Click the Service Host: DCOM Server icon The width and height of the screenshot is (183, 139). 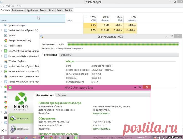pyautogui.click(x=6, y=82)
